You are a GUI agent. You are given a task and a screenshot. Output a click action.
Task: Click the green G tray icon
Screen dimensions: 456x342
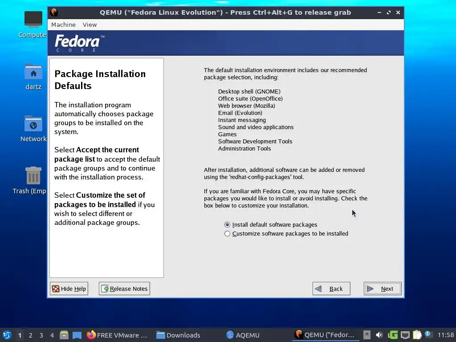pyautogui.click(x=393, y=335)
